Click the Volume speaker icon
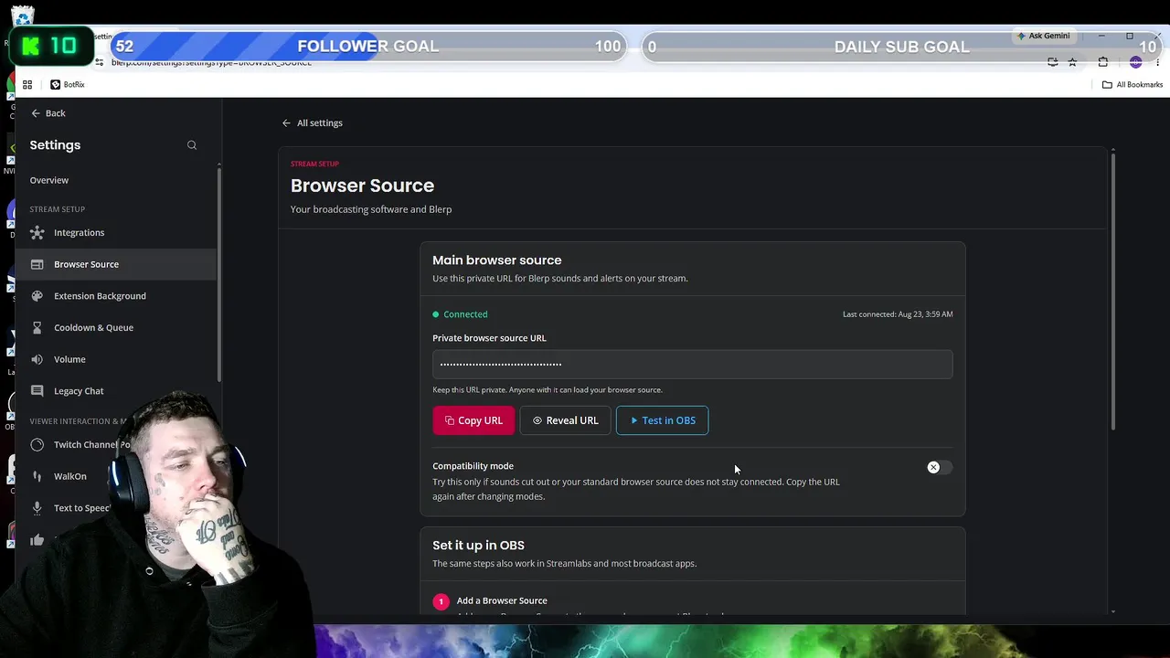 37,359
